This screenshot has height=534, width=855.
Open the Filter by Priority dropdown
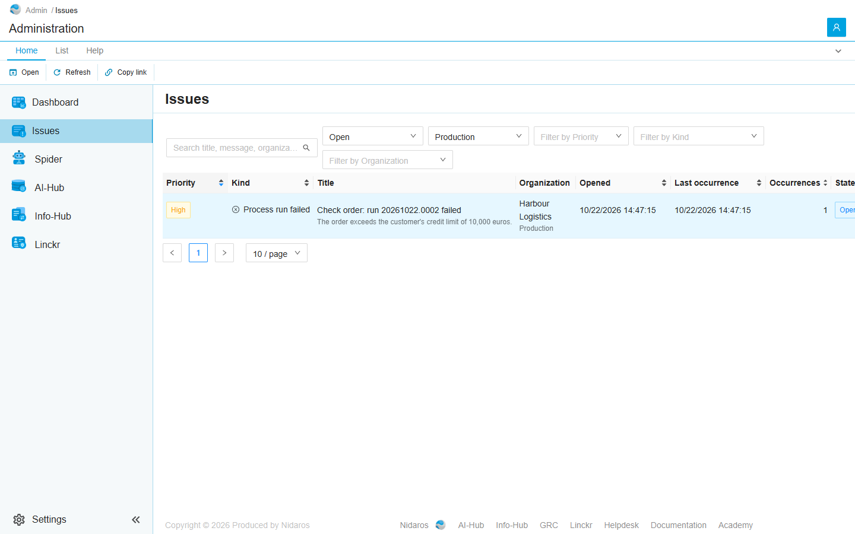[x=581, y=136]
